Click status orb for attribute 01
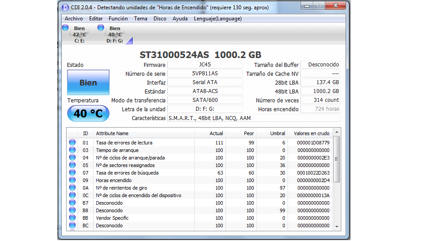The height and width of the screenshot is (241, 426). [x=72, y=142]
